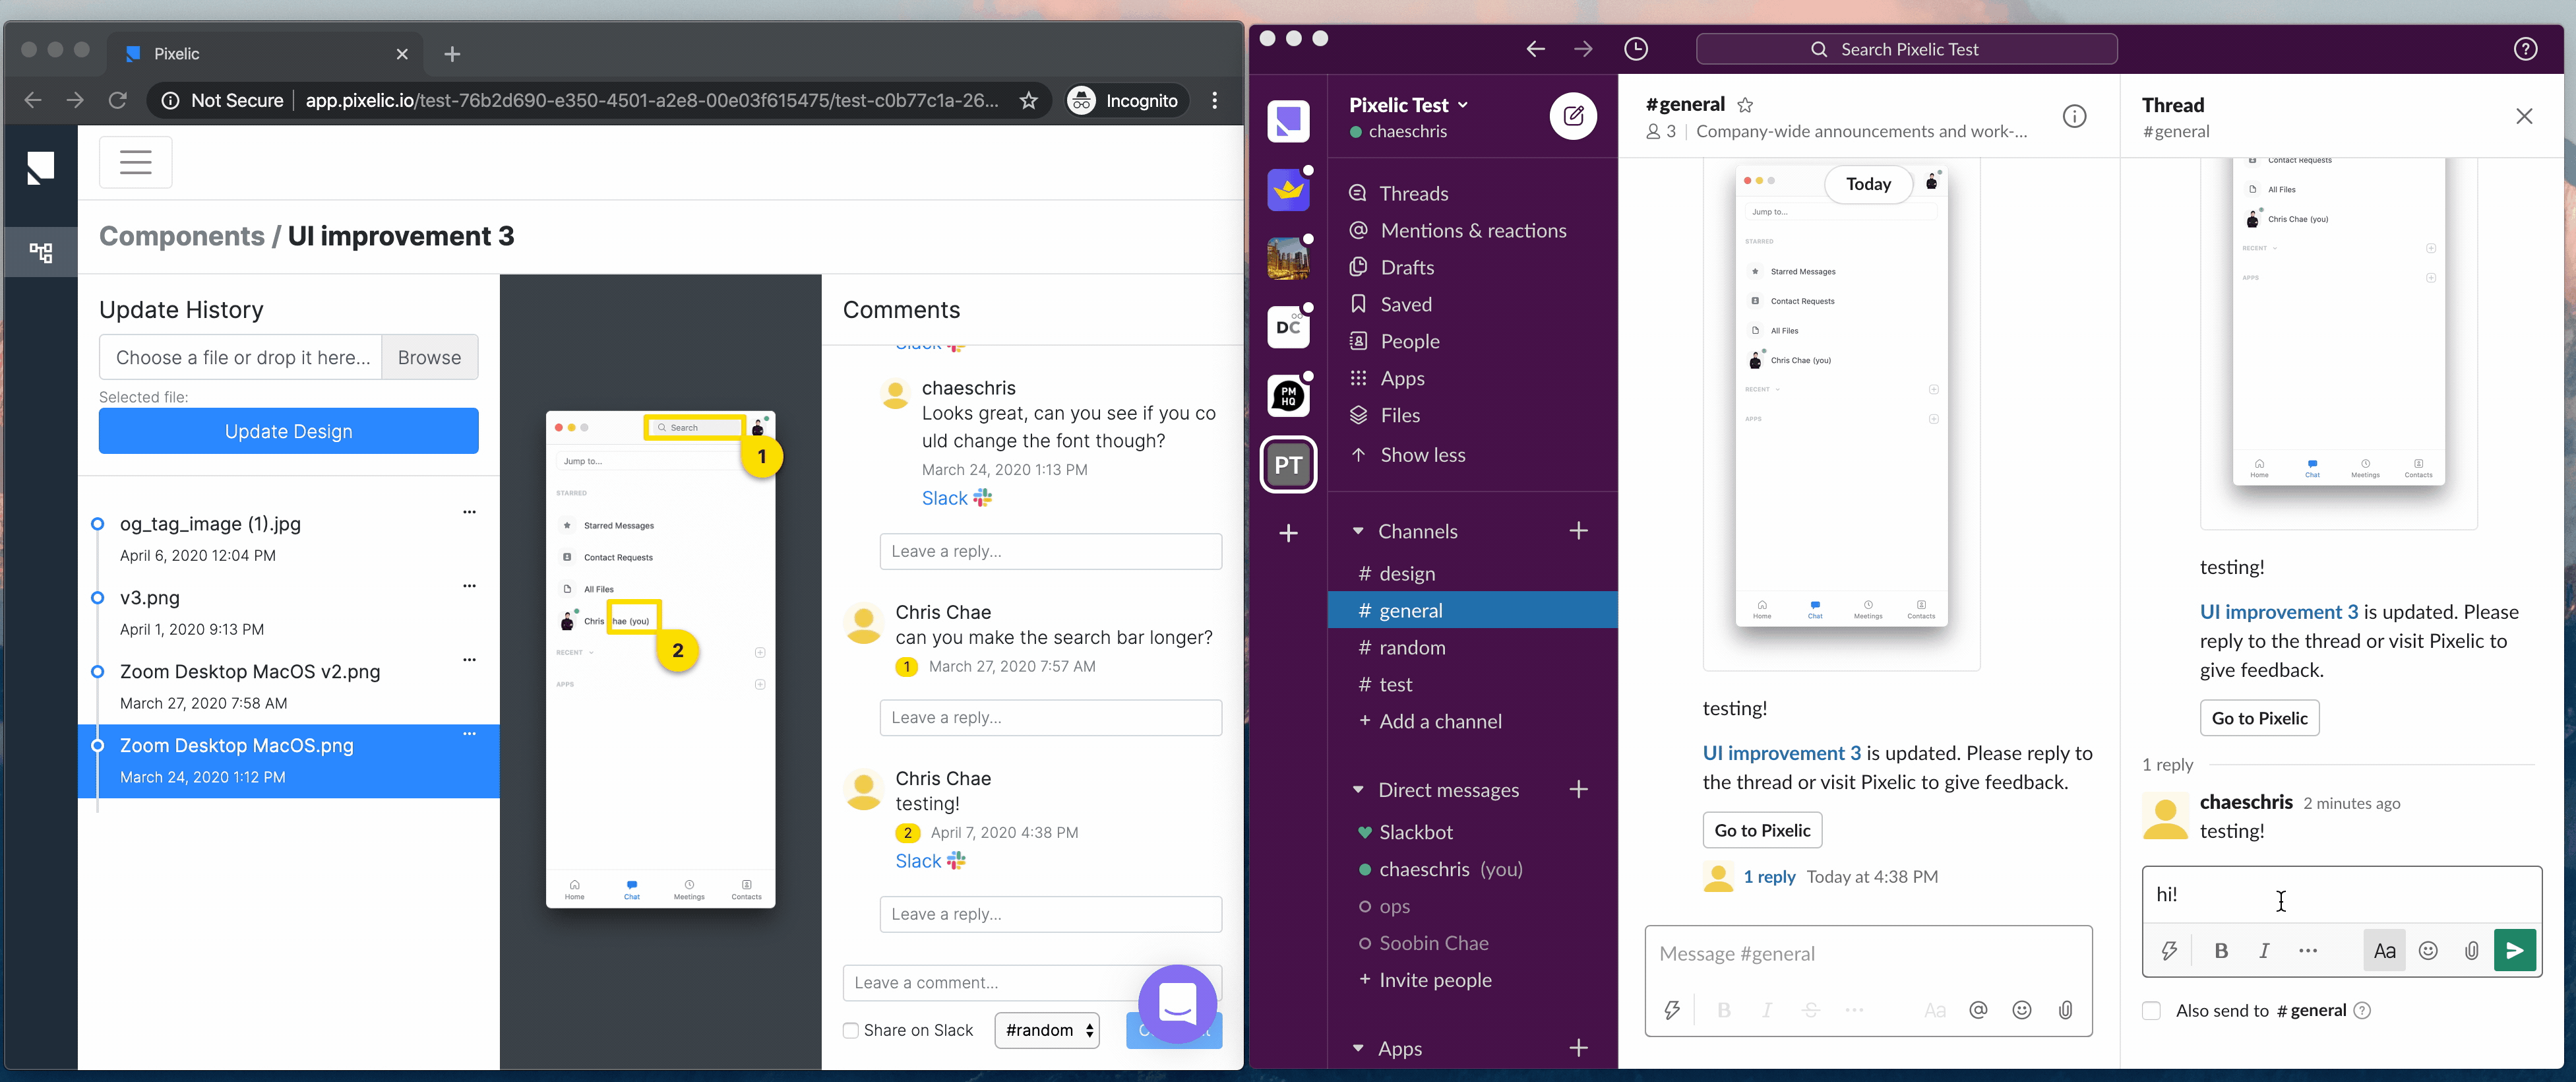
Task: Reload the Pixelic page in Chrome
Action: [118, 100]
